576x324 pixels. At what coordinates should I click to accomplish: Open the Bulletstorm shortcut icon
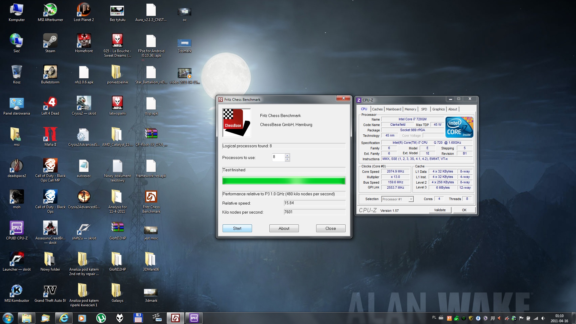pyautogui.click(x=50, y=75)
